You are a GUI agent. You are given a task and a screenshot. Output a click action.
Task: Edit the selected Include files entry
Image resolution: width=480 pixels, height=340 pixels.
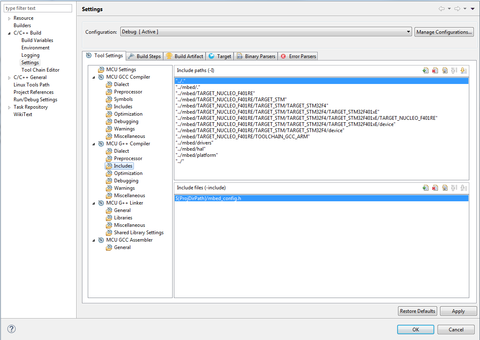tap(445, 188)
